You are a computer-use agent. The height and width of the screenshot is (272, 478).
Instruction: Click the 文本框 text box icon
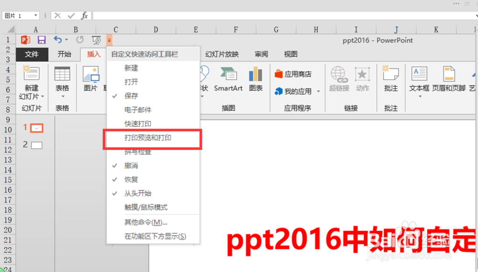[x=419, y=74]
